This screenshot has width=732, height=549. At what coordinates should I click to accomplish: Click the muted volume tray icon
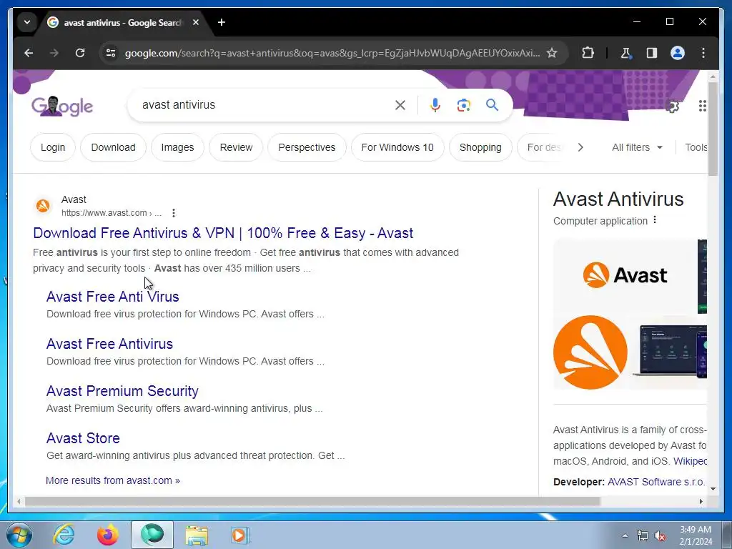click(660, 535)
